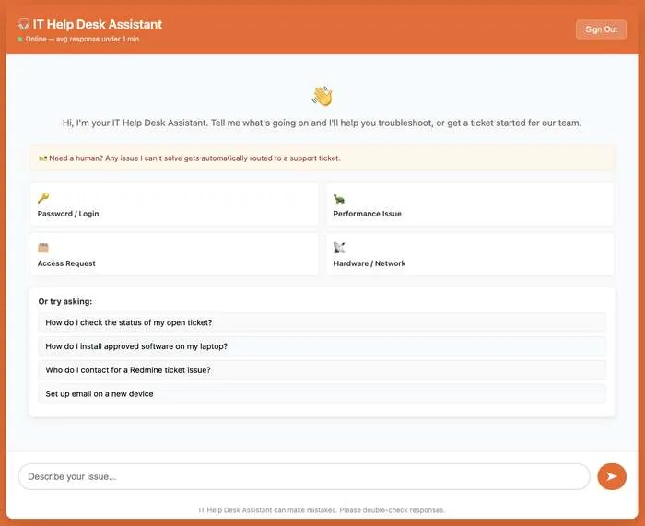This screenshot has width=645, height=526.
Task: Click the Need a human support ticket notice
Action: (322, 158)
